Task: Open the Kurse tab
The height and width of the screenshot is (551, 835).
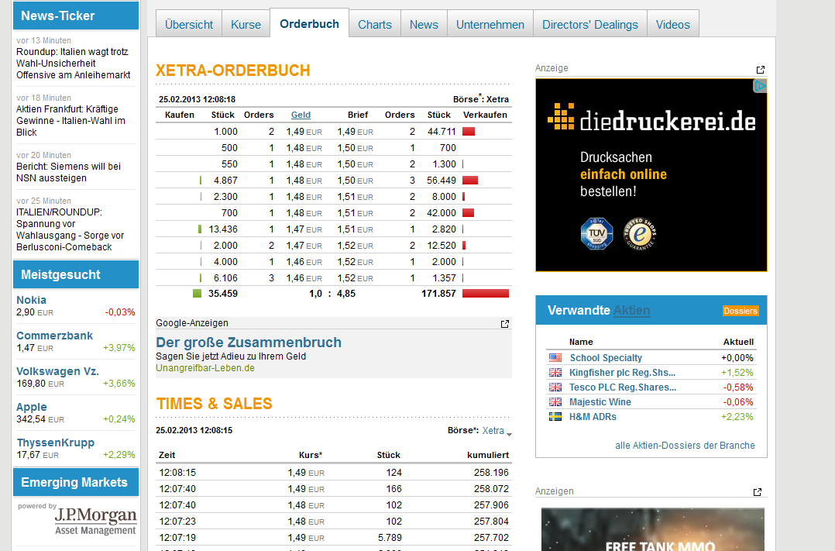Action: coord(246,25)
